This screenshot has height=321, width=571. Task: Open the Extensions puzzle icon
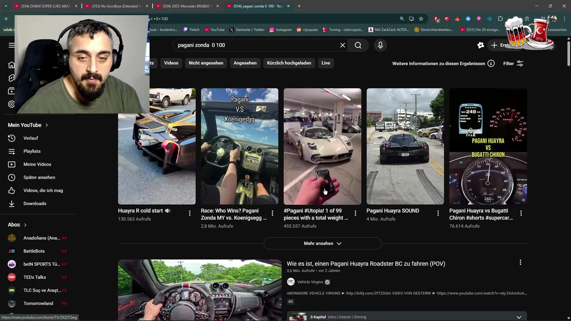click(x=500, y=19)
